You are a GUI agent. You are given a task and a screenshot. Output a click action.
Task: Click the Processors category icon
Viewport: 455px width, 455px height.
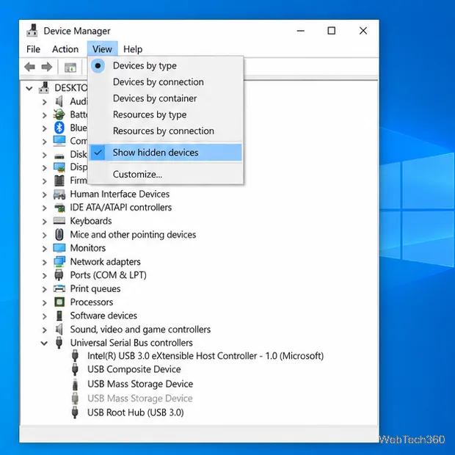(x=59, y=302)
